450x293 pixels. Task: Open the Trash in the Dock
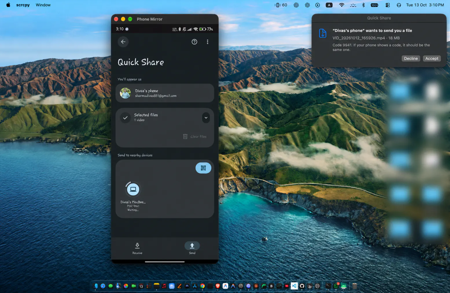click(x=355, y=286)
